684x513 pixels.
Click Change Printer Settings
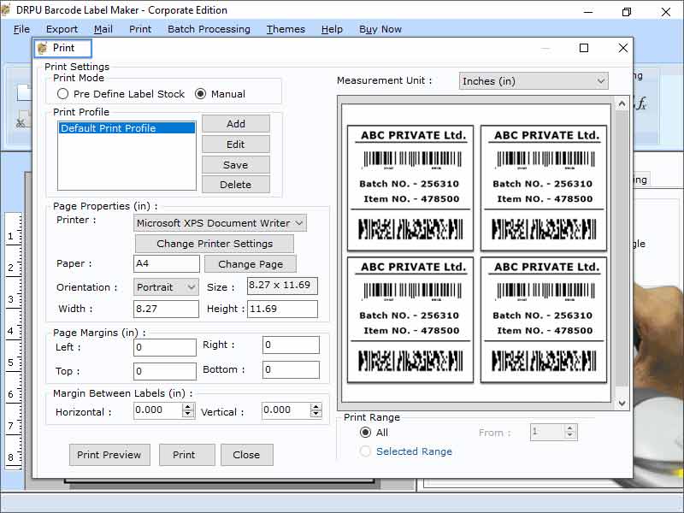[x=214, y=243]
